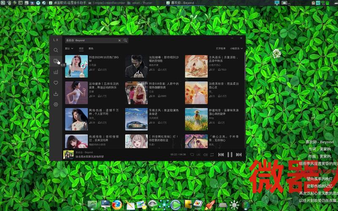The height and width of the screenshot is (211, 338).
Task: Click playlist title 治愈系轻音：用温柔治愈心灵
Action: [224, 86]
